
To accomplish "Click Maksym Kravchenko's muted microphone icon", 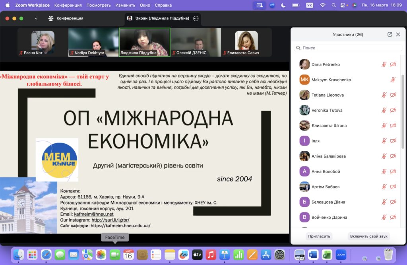I will click(x=393, y=80).
